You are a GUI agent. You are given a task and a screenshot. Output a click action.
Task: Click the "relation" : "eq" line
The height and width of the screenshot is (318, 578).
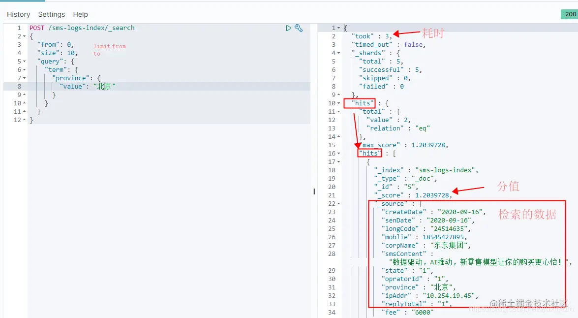[398, 128]
